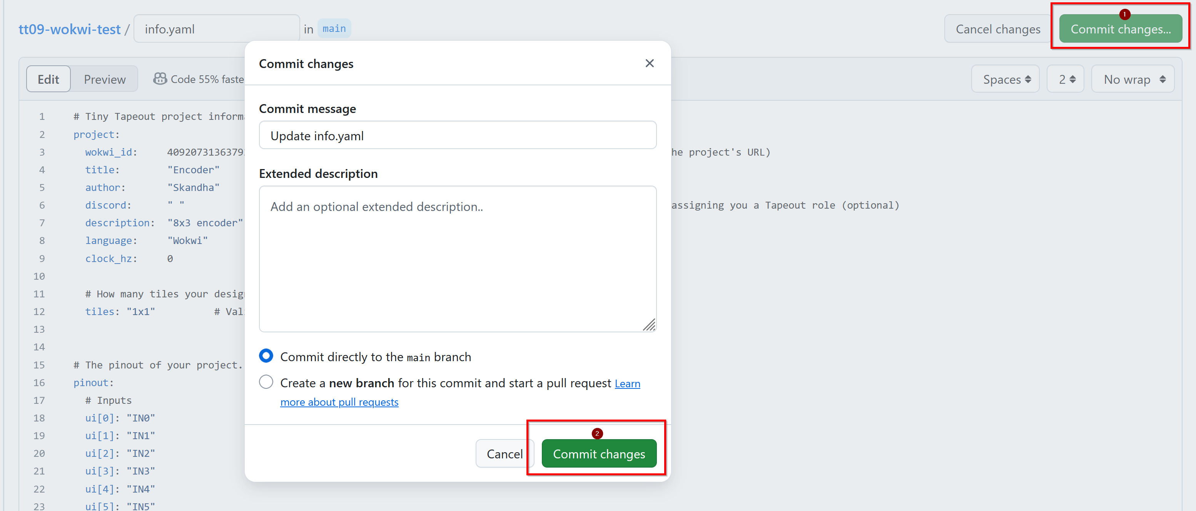Choose Create a new branch radio option
This screenshot has height=511, width=1196.
pos(266,382)
